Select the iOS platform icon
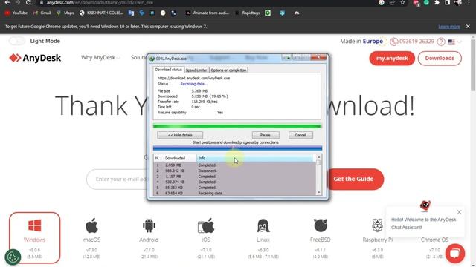Screen dimensions: 476x267 pos(206,225)
